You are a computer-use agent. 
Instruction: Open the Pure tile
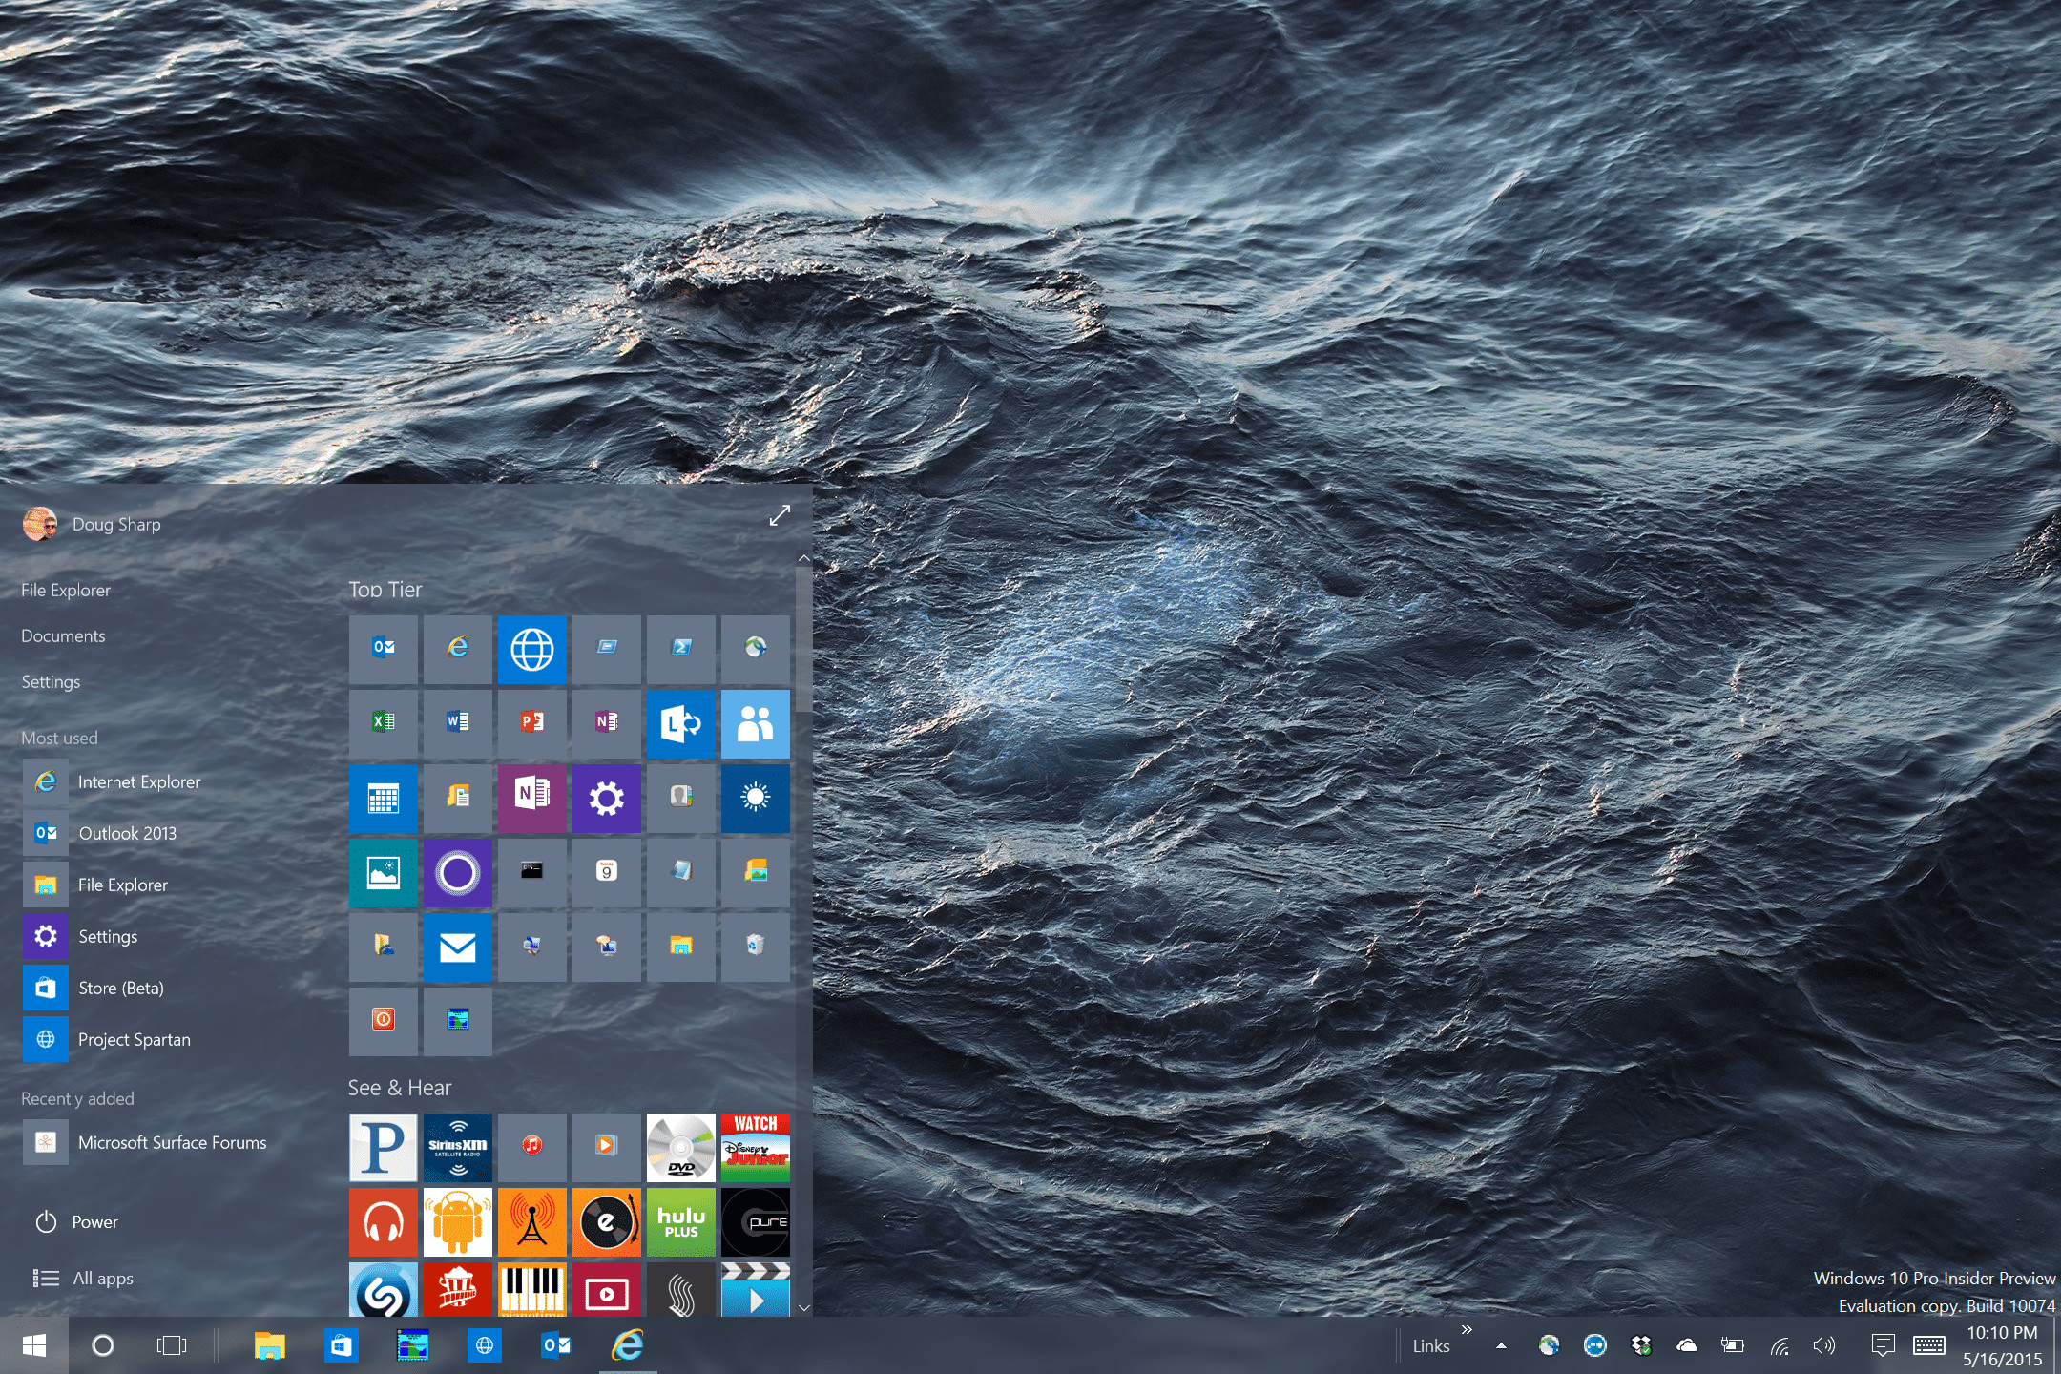[x=756, y=1221]
